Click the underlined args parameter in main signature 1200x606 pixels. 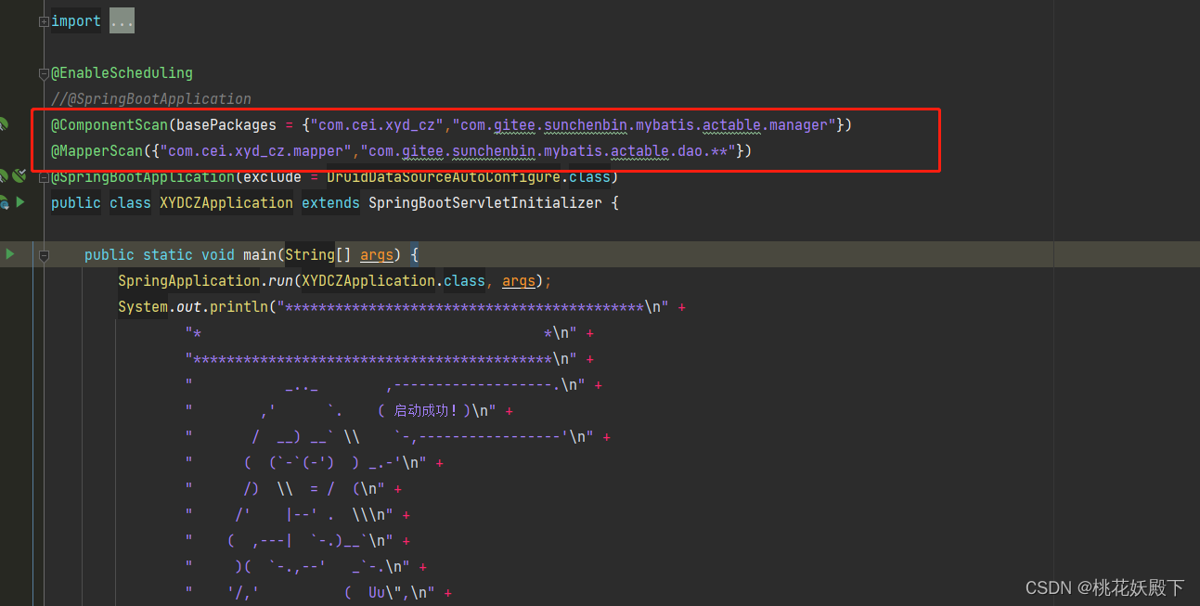[377, 254]
